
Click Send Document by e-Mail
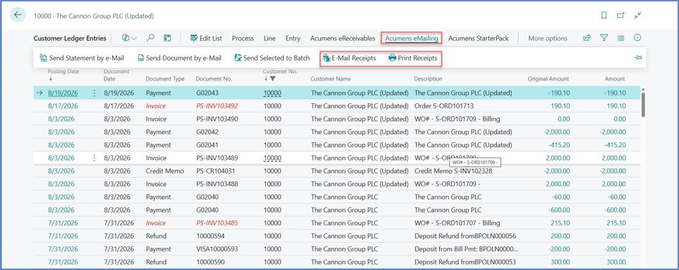[x=180, y=58]
